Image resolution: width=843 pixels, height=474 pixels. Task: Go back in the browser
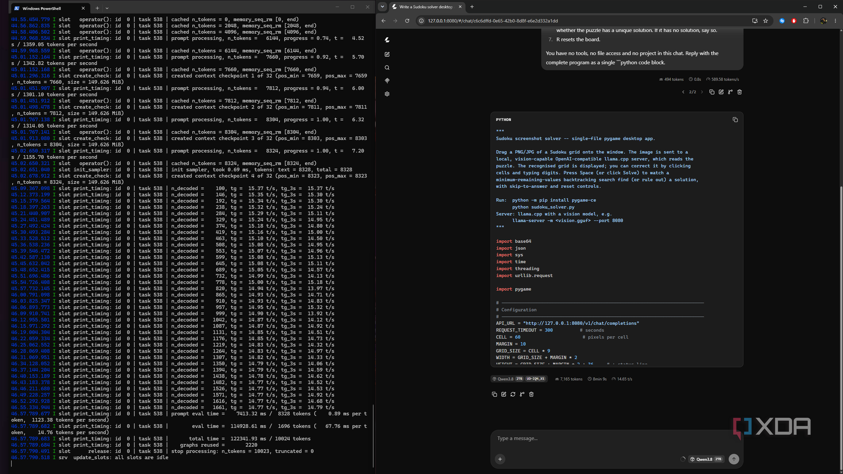(x=383, y=21)
